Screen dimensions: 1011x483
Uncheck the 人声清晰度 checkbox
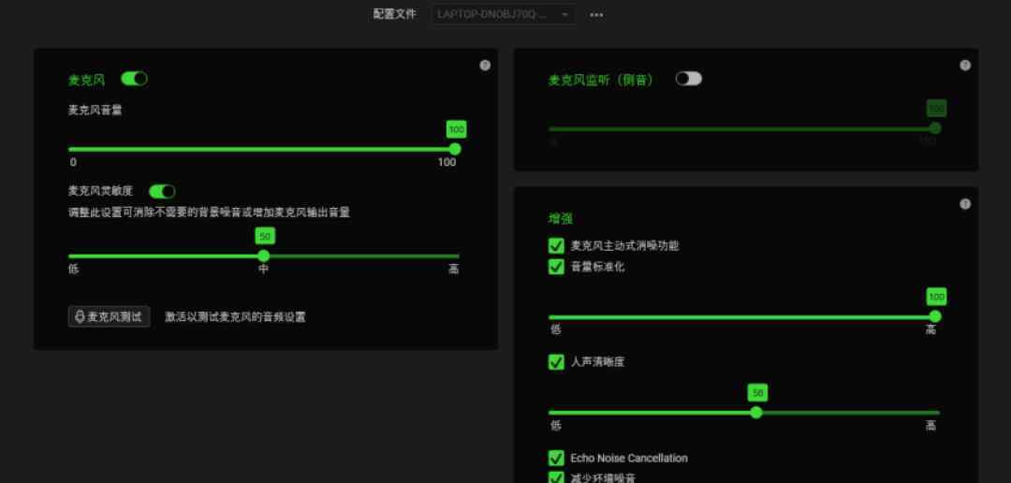coord(556,362)
